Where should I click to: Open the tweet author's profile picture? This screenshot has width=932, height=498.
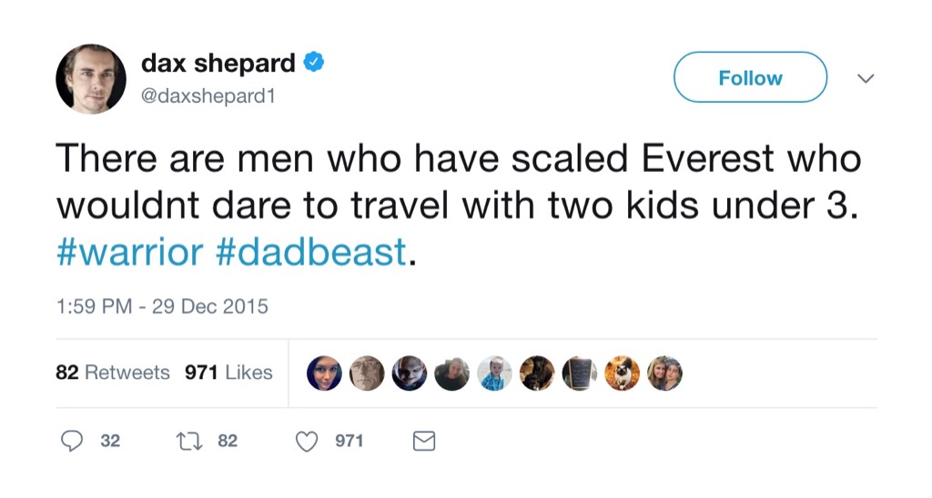coord(91,79)
